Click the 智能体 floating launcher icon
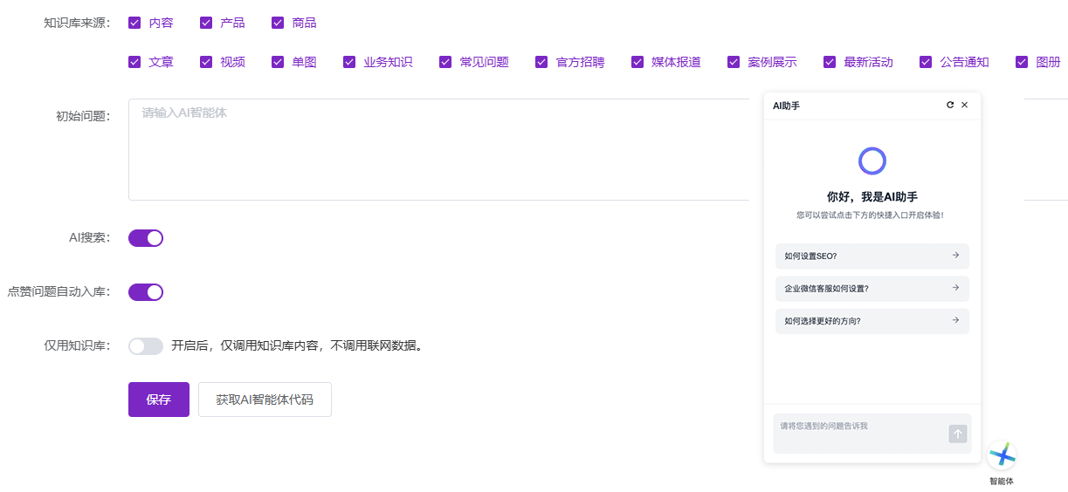Viewport: 1068px width, 492px height. point(1002,454)
